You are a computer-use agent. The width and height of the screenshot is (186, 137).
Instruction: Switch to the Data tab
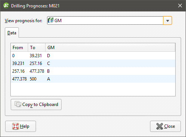(x=12, y=33)
